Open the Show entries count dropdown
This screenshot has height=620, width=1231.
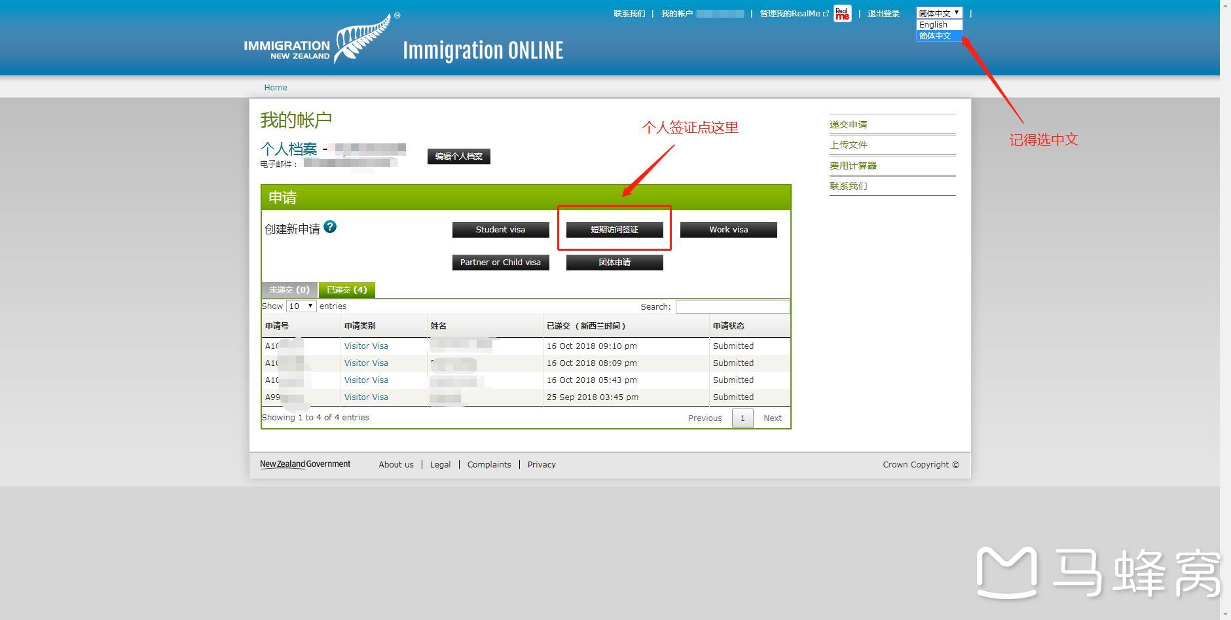click(x=301, y=306)
